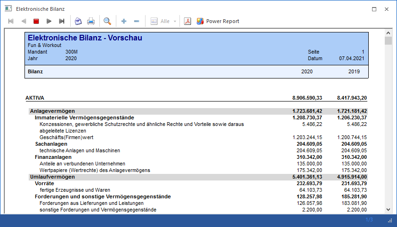Click scrollbar up arrow
The image size is (397, 227).
[388, 33]
